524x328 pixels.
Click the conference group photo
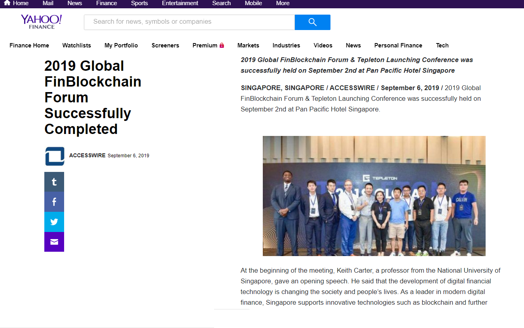(374, 196)
